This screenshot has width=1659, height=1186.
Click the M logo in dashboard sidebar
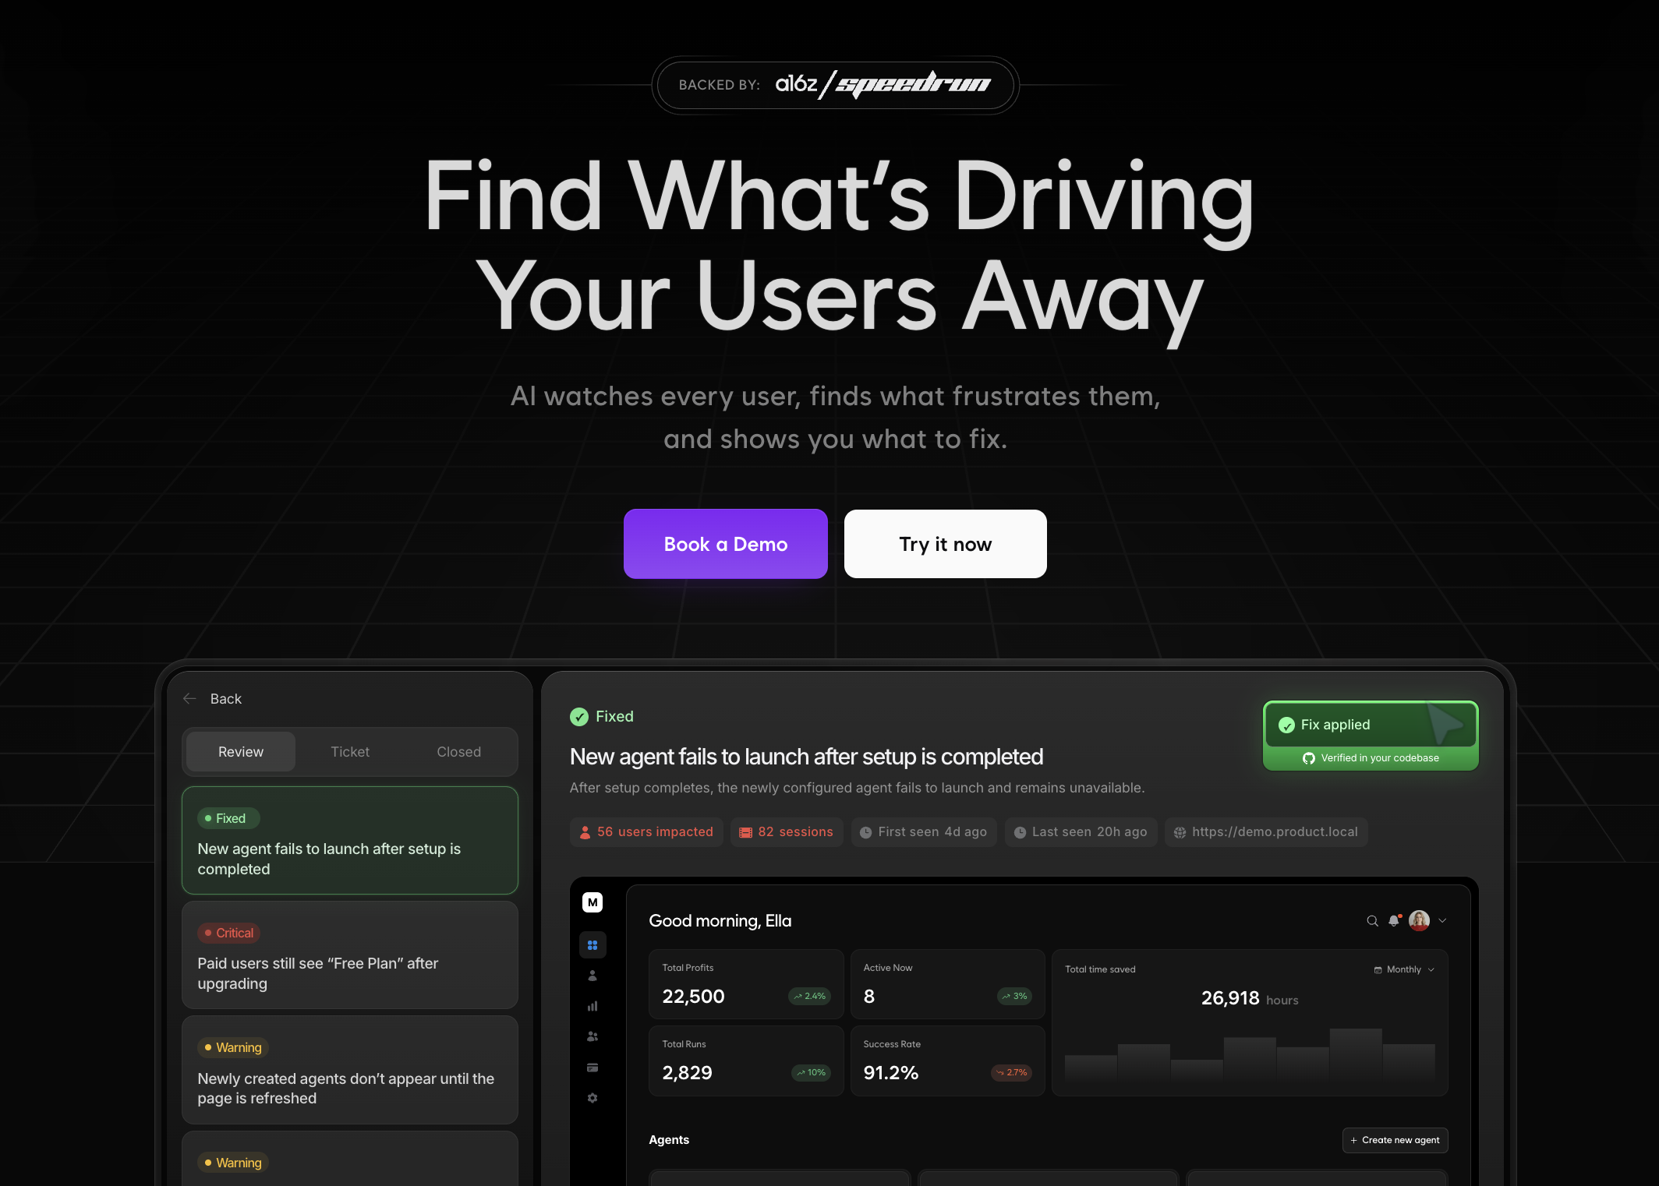592,902
